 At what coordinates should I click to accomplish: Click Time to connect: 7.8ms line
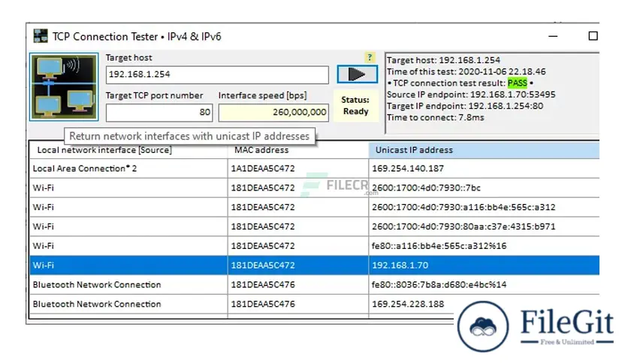tap(436, 118)
